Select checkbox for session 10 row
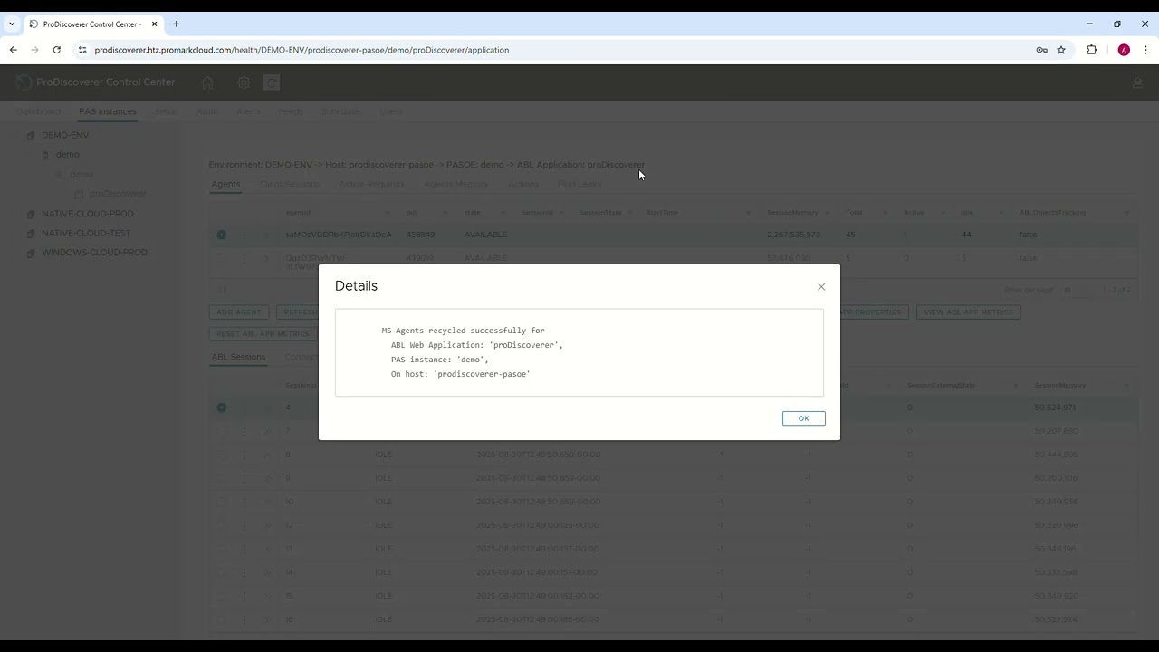The image size is (1159, 652). [x=221, y=502]
